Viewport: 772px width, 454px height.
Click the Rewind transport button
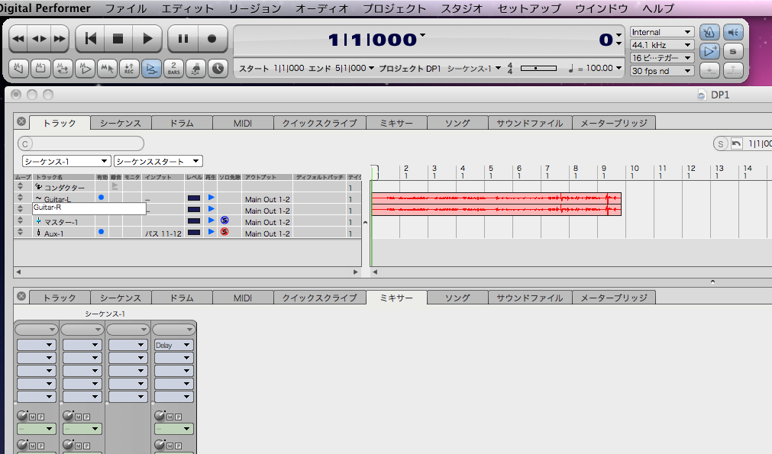point(18,39)
